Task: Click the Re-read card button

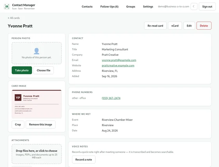Action: (155, 26)
